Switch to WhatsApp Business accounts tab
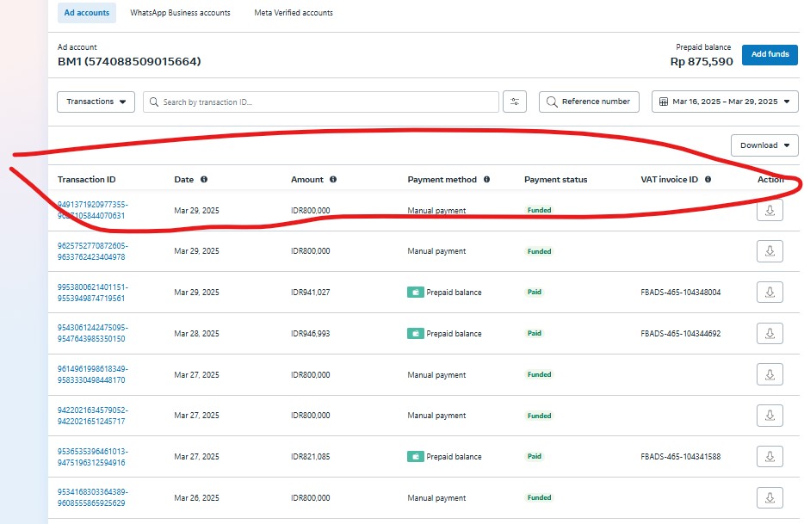Viewport: 804px width, 524px height. click(180, 13)
